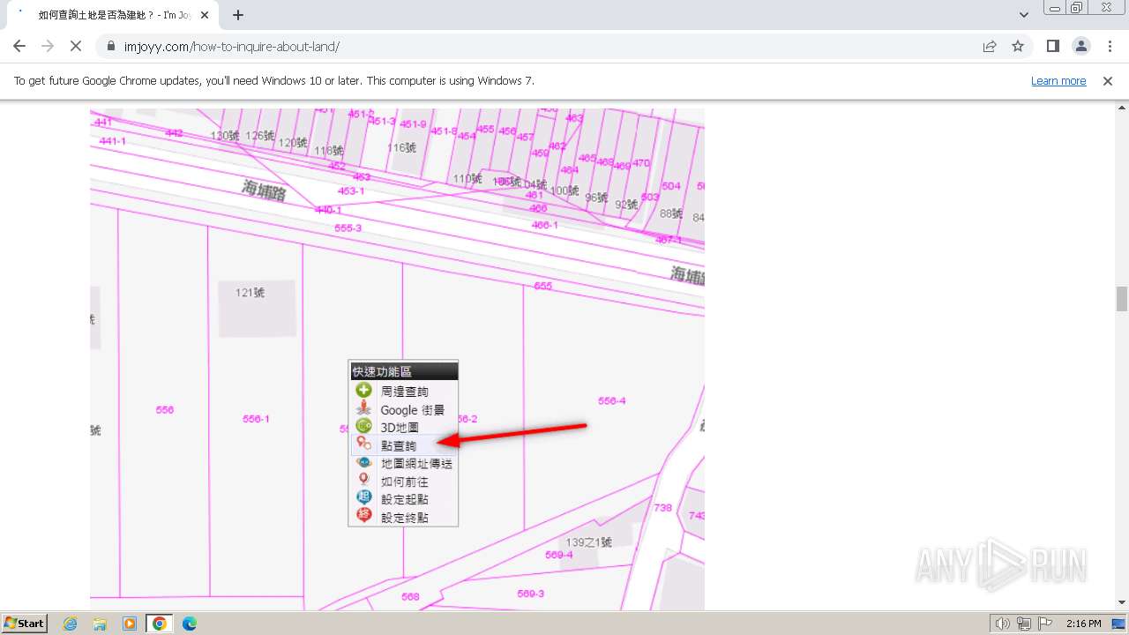Click the 121號 building label on map

[250, 293]
